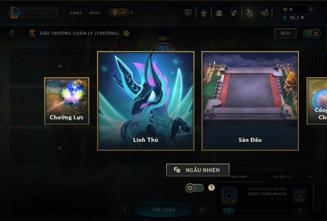Click the MỜI invite button
Viewport: 327px width, 221px height.
285,33
